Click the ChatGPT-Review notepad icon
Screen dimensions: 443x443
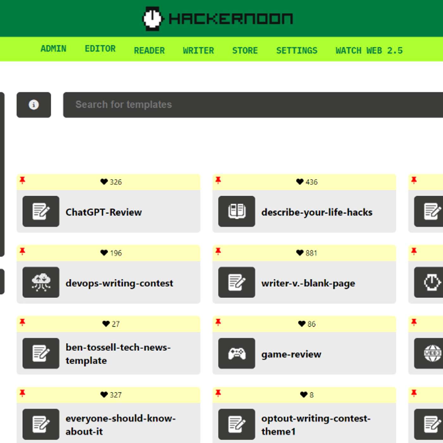pyautogui.click(x=41, y=211)
